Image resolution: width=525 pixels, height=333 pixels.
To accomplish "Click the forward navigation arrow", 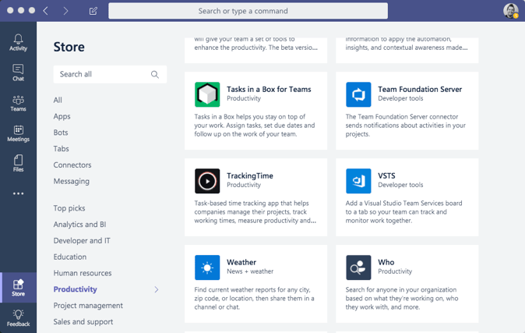I will tap(65, 11).
